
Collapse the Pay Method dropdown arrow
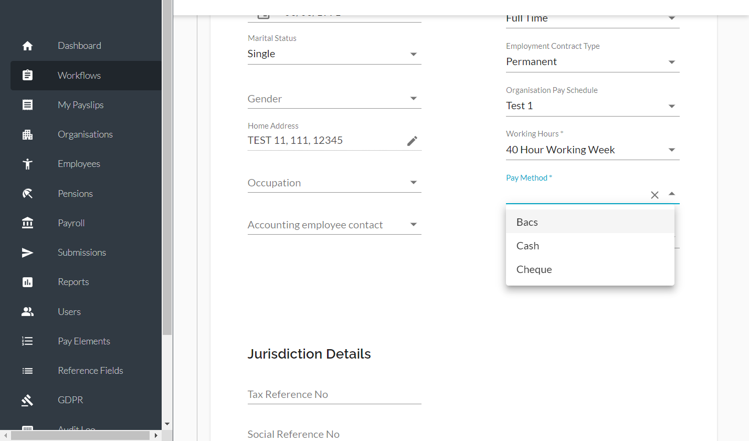click(x=672, y=194)
